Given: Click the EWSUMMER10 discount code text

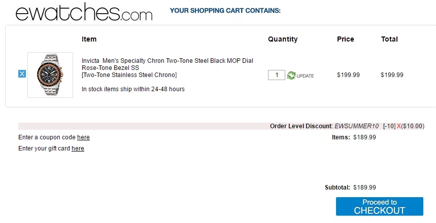Looking at the screenshot, I should (356, 126).
